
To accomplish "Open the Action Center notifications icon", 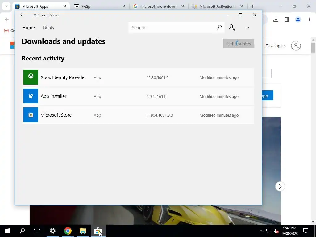I will pos(306,231).
